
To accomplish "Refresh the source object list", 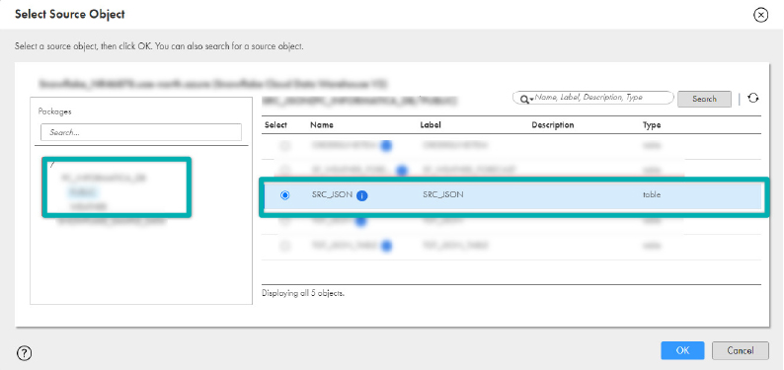I will coord(753,99).
